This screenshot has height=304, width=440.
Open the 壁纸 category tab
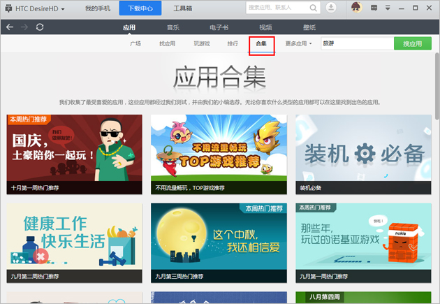309,27
